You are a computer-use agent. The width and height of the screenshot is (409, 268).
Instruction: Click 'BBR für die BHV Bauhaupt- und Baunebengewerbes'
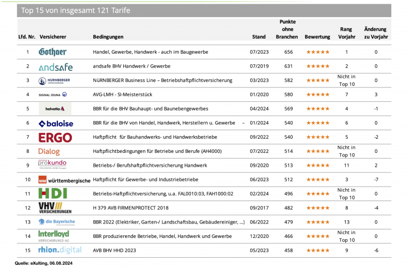pos(151,109)
